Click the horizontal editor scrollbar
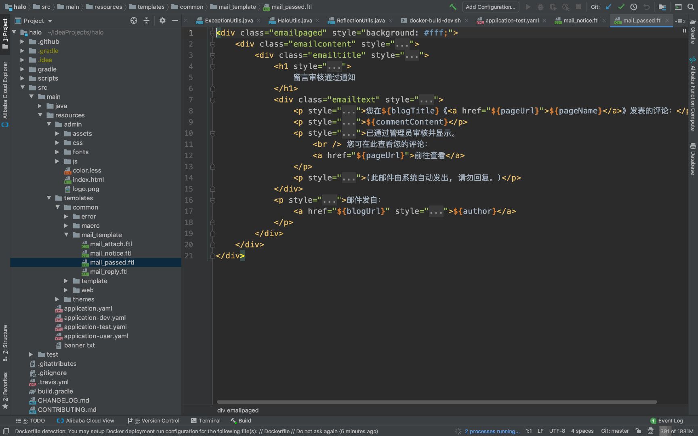This screenshot has width=698, height=436. point(437,402)
